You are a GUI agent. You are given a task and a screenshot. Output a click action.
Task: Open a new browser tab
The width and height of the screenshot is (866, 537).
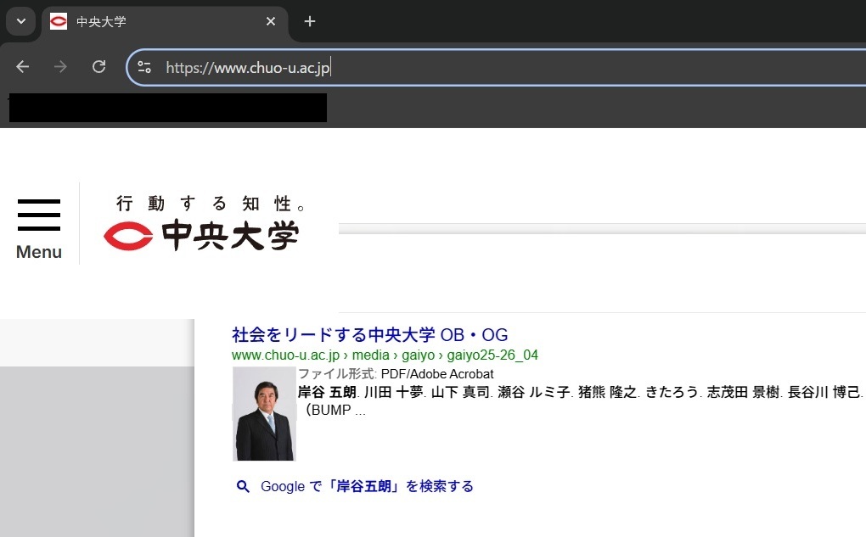click(x=310, y=21)
